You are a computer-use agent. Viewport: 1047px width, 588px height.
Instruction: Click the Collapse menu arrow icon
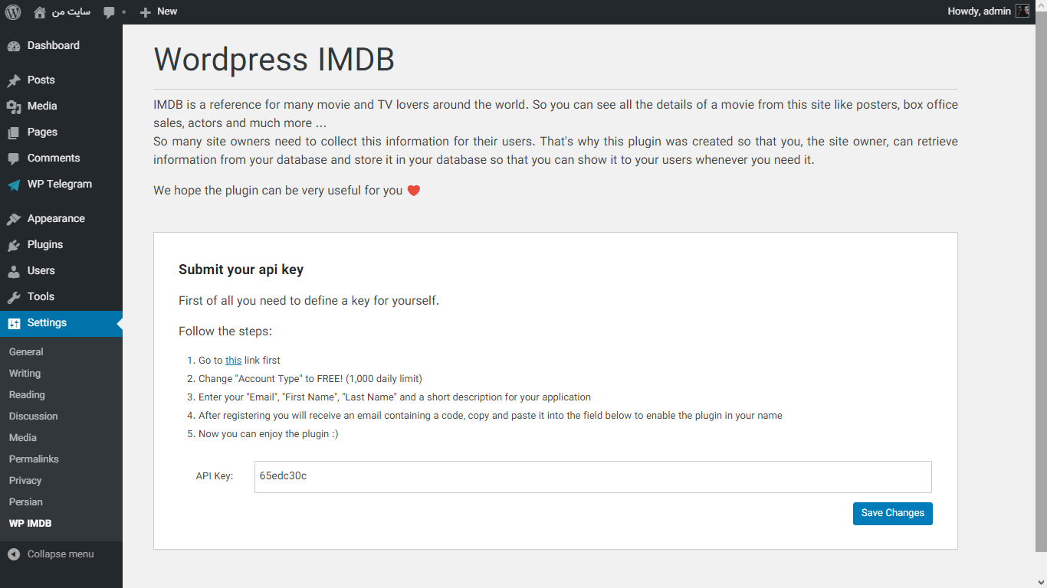point(14,554)
